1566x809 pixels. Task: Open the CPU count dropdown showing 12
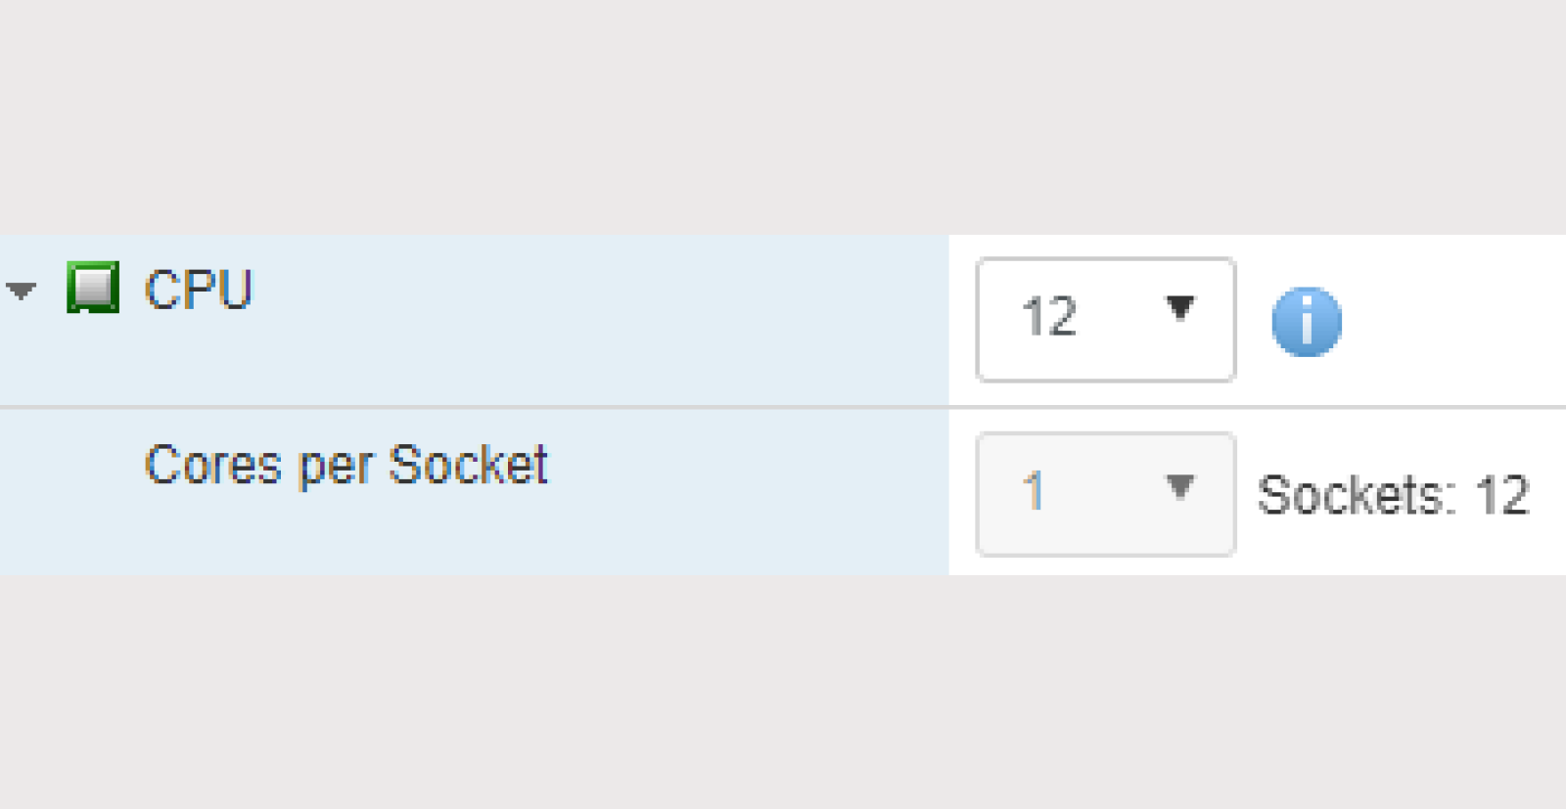click(1104, 319)
